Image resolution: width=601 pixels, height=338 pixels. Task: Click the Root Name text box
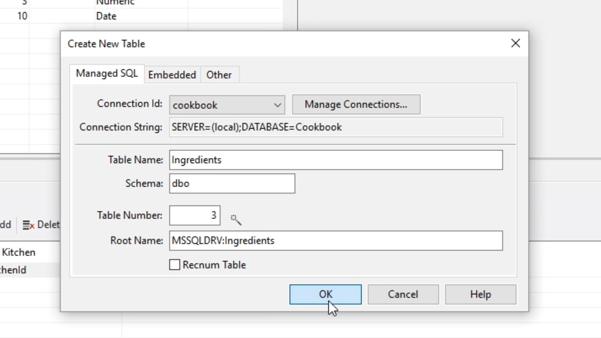click(x=336, y=240)
